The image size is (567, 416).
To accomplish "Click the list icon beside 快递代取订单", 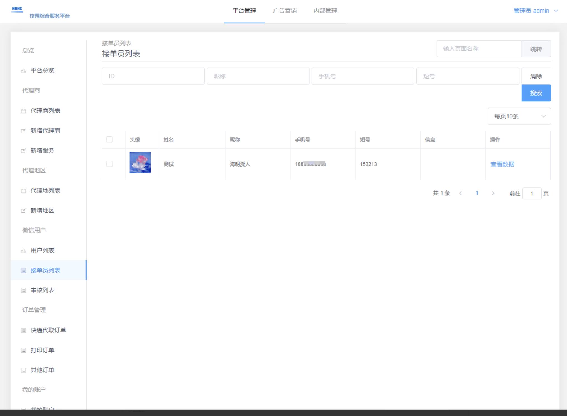I will (23, 331).
